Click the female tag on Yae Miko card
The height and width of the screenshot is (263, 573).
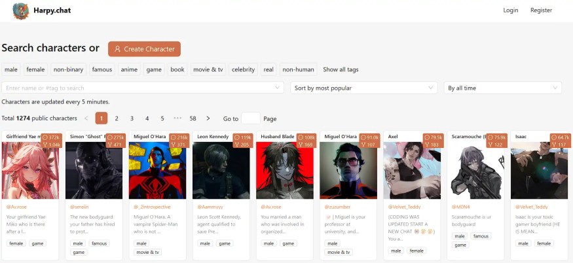click(16, 243)
